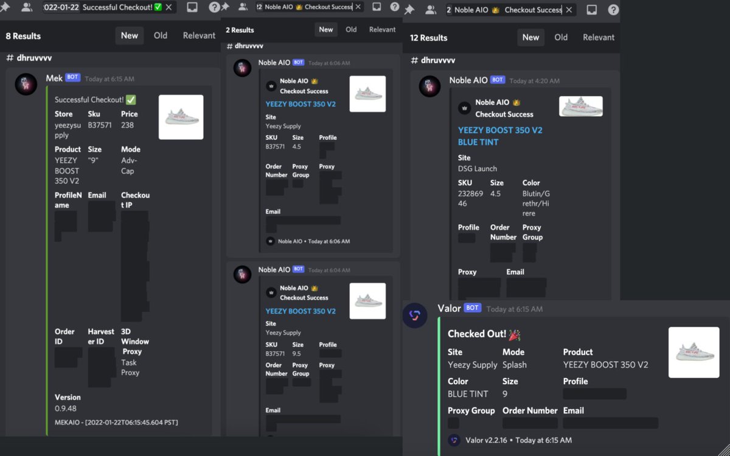Click Mek timestamp 'Today at 6:15 AM'
The height and width of the screenshot is (456, 730).
pyautogui.click(x=109, y=79)
